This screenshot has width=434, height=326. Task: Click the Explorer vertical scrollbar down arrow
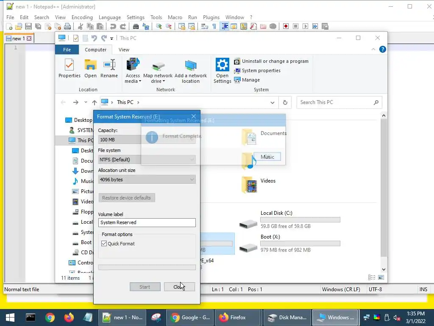pyautogui.click(x=384, y=270)
